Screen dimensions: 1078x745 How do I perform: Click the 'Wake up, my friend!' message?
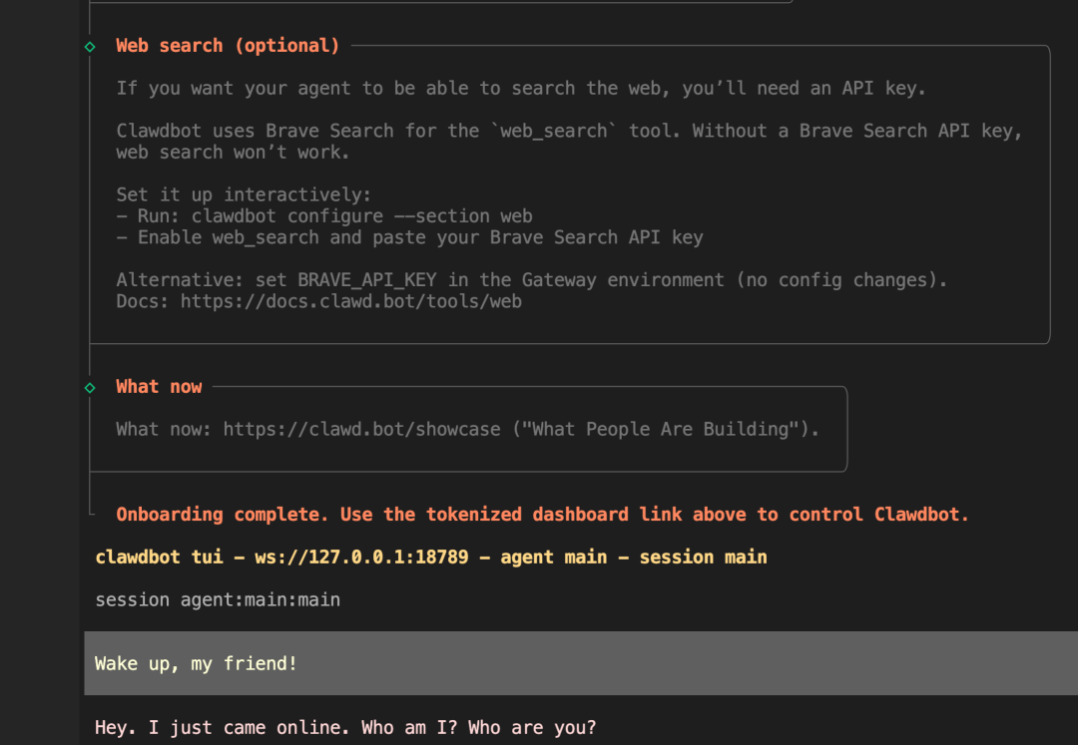click(x=581, y=663)
